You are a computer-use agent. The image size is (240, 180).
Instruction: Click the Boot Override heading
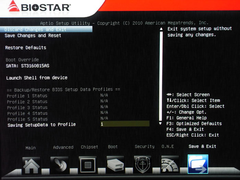coord(22,60)
